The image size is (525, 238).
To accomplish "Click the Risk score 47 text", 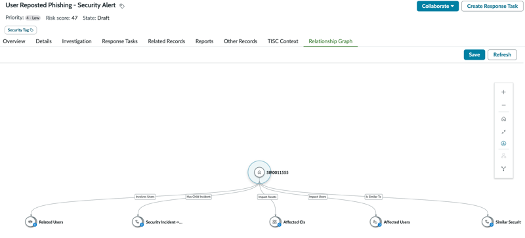I will coord(62,18).
